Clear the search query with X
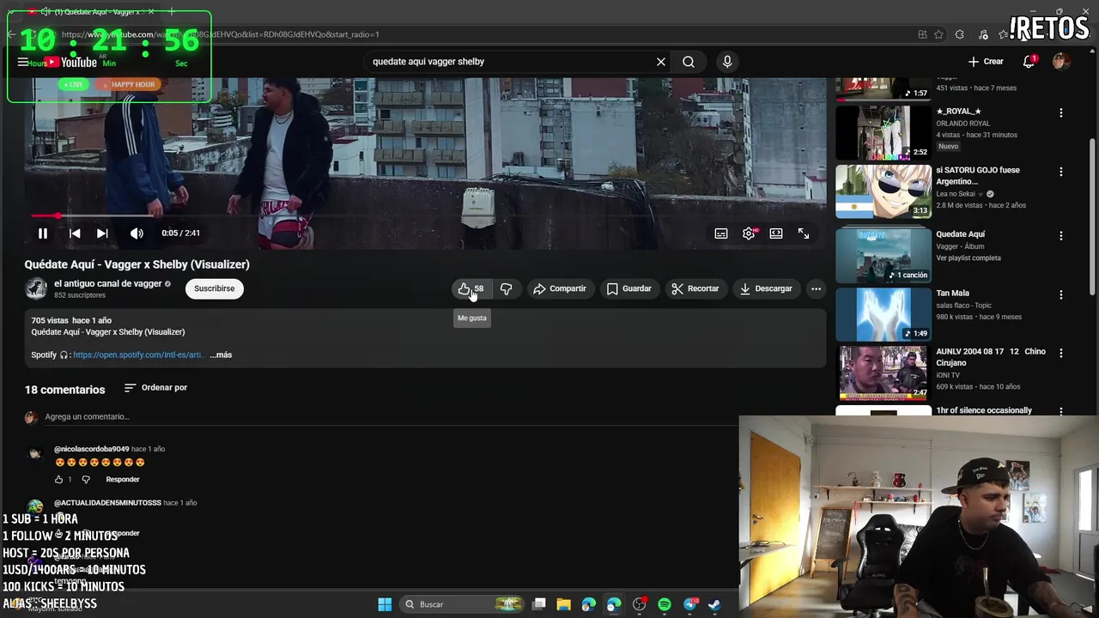Screen dimensions: 1099x618 click(x=661, y=62)
